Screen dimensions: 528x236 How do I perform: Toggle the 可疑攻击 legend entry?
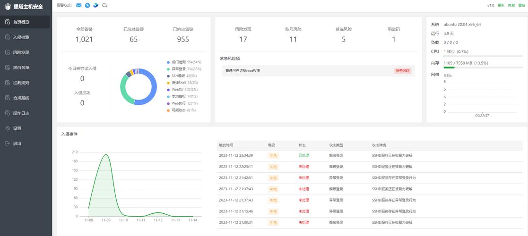tap(181, 110)
